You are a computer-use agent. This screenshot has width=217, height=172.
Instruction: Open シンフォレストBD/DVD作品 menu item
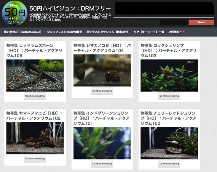[x=64, y=32]
